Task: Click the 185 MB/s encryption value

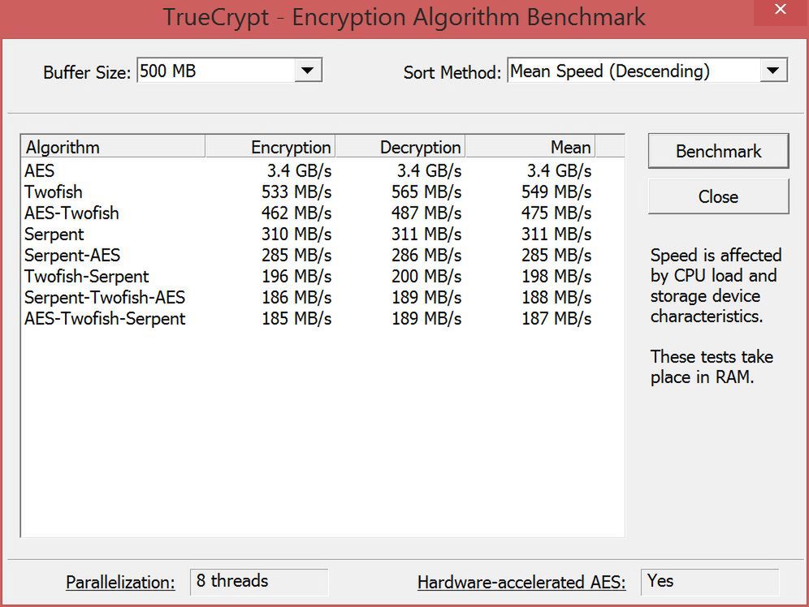Action: point(296,318)
